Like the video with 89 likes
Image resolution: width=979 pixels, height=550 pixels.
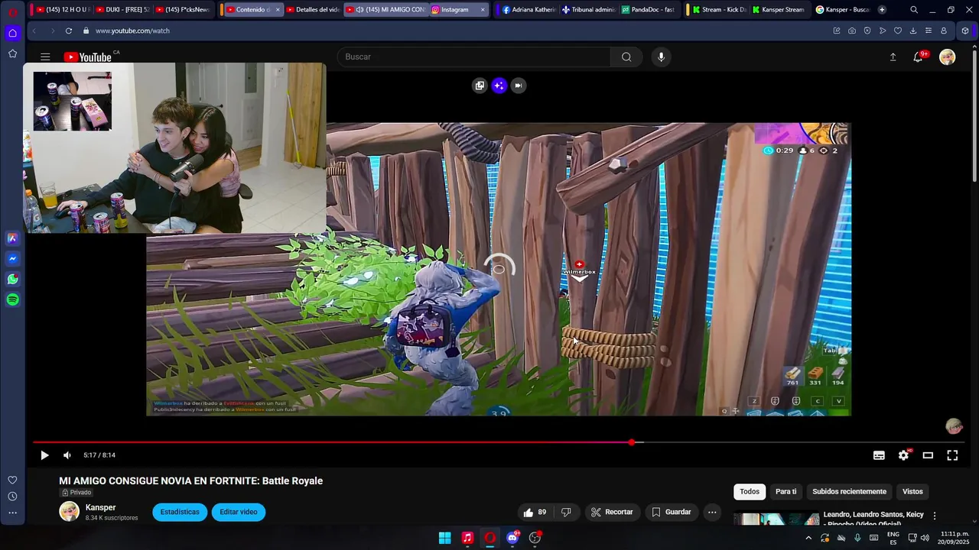coord(535,512)
